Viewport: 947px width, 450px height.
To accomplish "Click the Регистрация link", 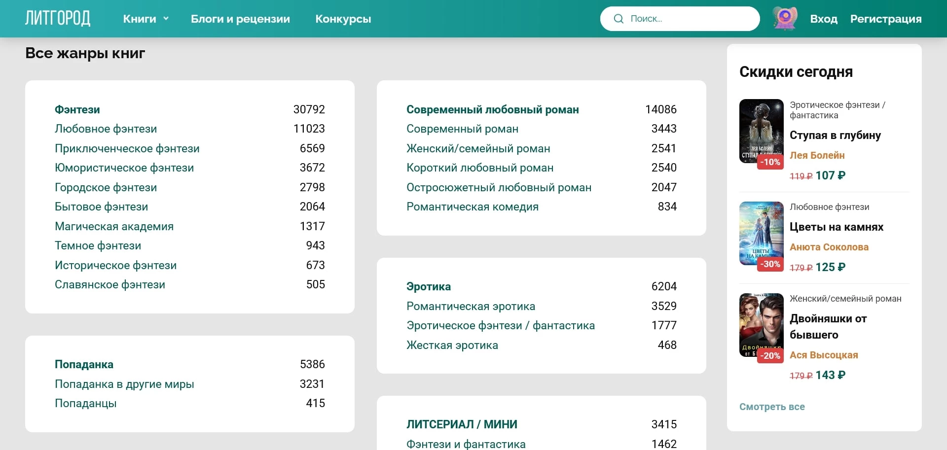I will (885, 19).
